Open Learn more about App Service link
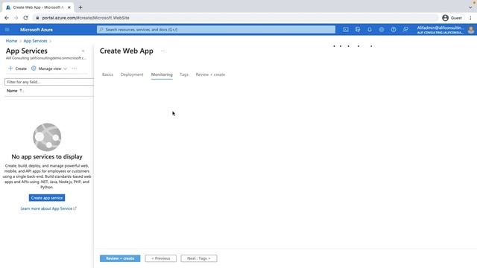 coord(48,208)
